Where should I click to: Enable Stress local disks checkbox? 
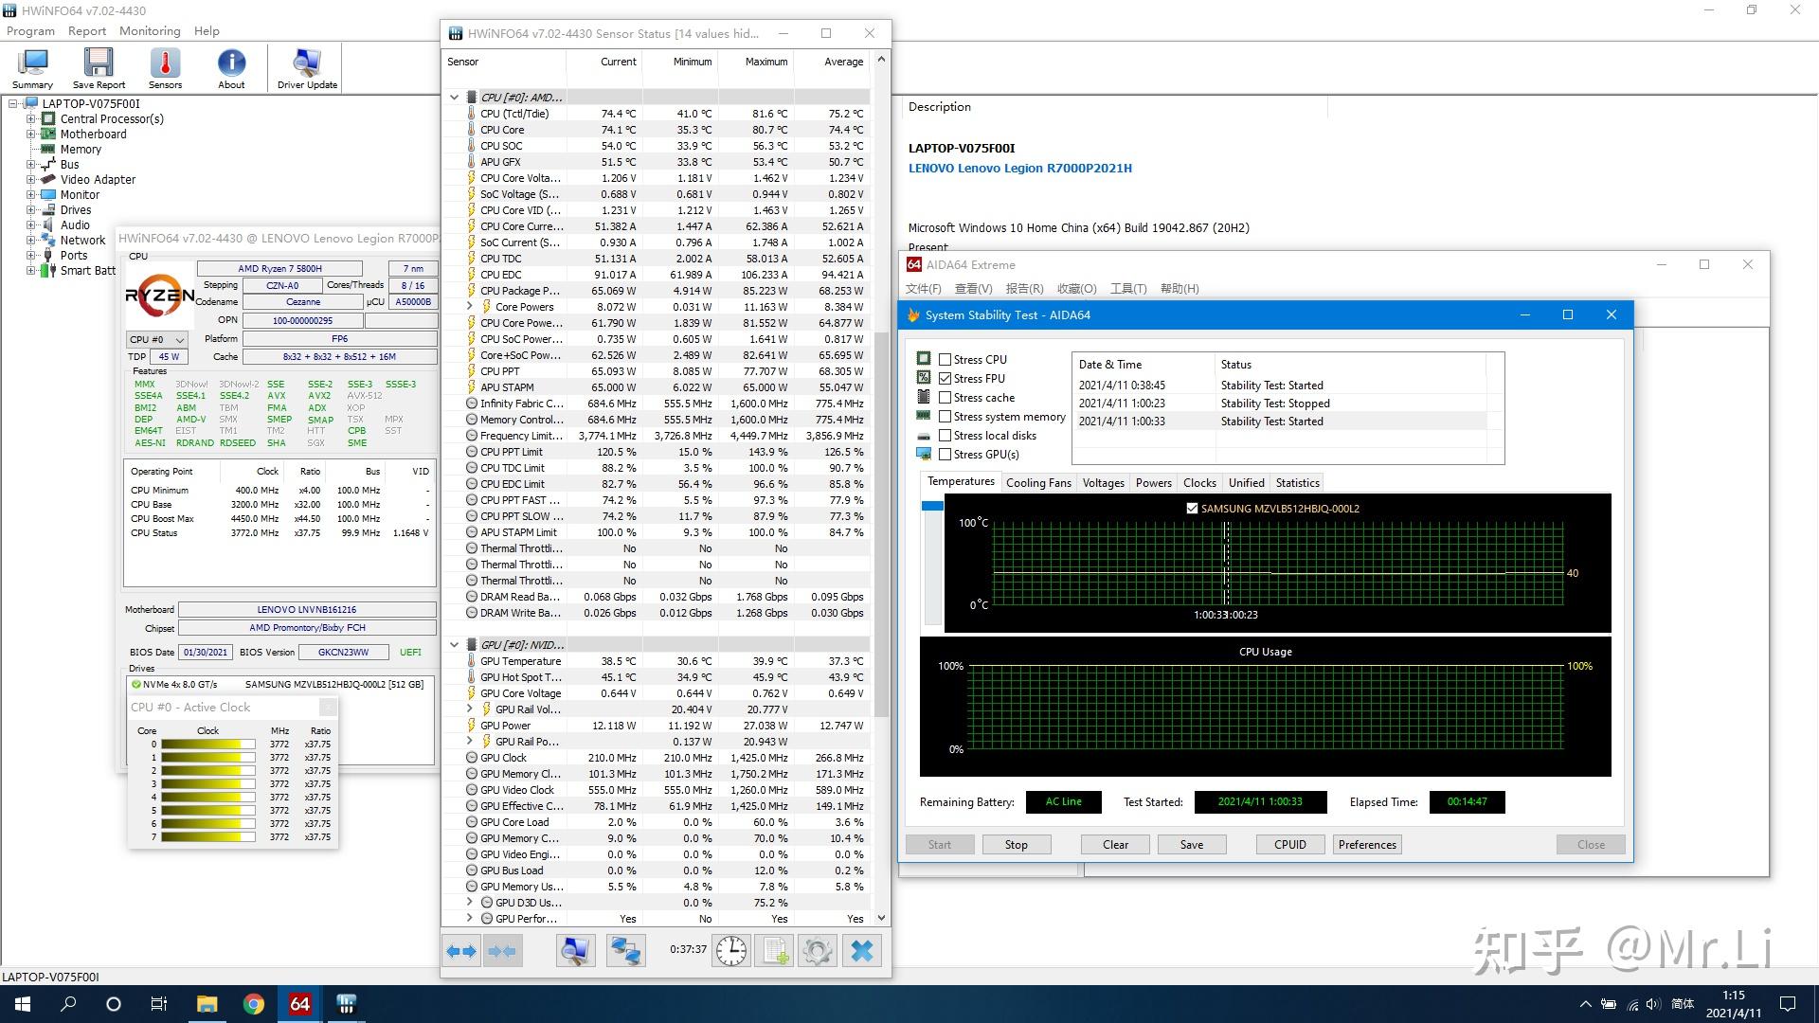click(945, 436)
